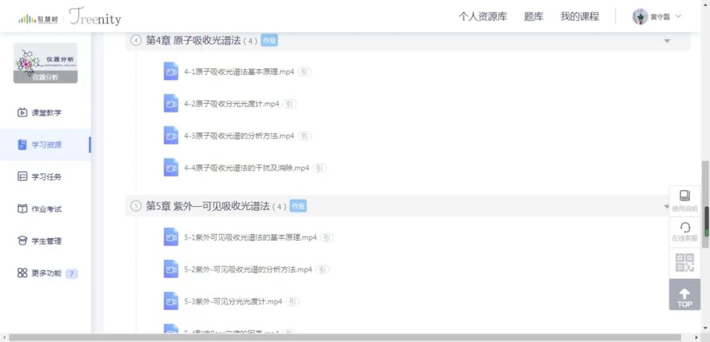Click the 4-1原子吸收光谱法基本原理.mp4 file name

pos(239,72)
